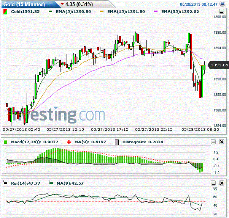Minimize the main Gold price chart panel
This screenshot has width=229, height=218.
pos(221,11)
